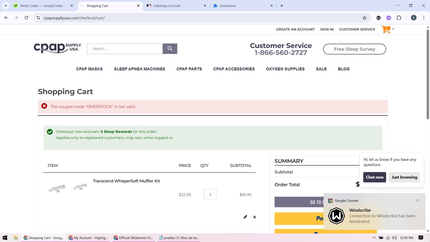Screen dimensions: 430x242
Task: Click the Chat now button
Action: point(375,177)
